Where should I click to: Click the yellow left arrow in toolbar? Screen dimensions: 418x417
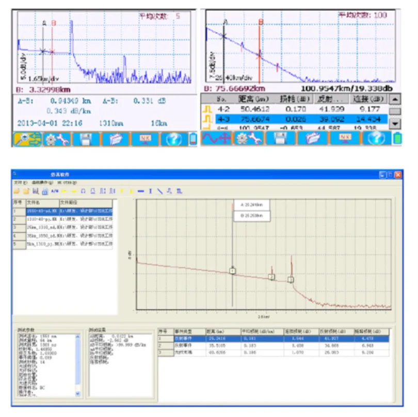tap(64, 191)
